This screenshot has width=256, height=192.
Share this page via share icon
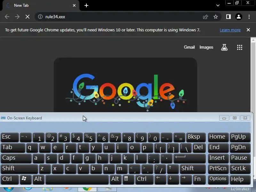[x=205, y=17]
